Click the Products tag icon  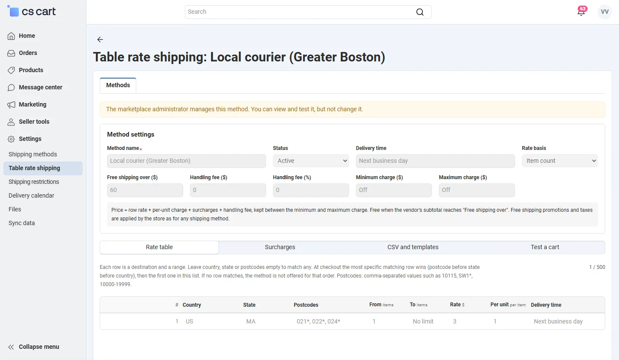coord(12,70)
